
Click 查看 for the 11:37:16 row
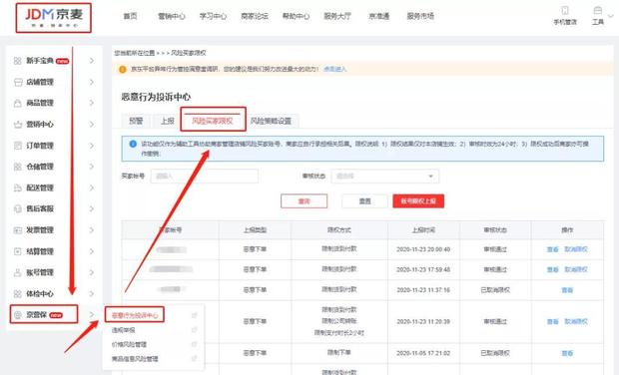(567, 290)
